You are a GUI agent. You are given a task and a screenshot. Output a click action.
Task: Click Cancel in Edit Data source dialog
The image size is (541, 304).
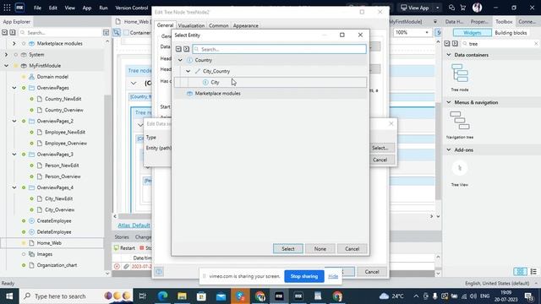[x=380, y=160]
